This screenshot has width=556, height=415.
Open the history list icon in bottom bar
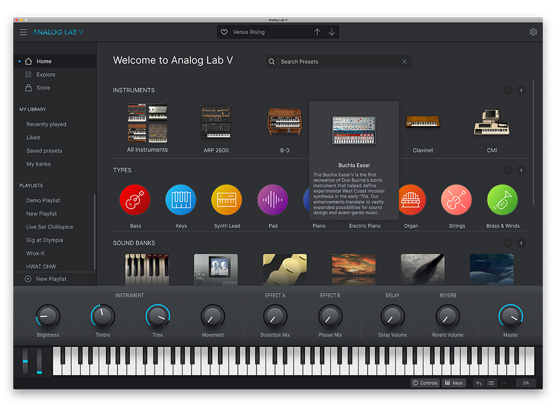[x=491, y=383]
